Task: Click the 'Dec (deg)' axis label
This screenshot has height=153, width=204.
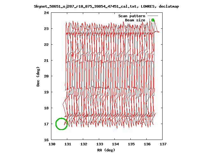Action: [38, 76]
